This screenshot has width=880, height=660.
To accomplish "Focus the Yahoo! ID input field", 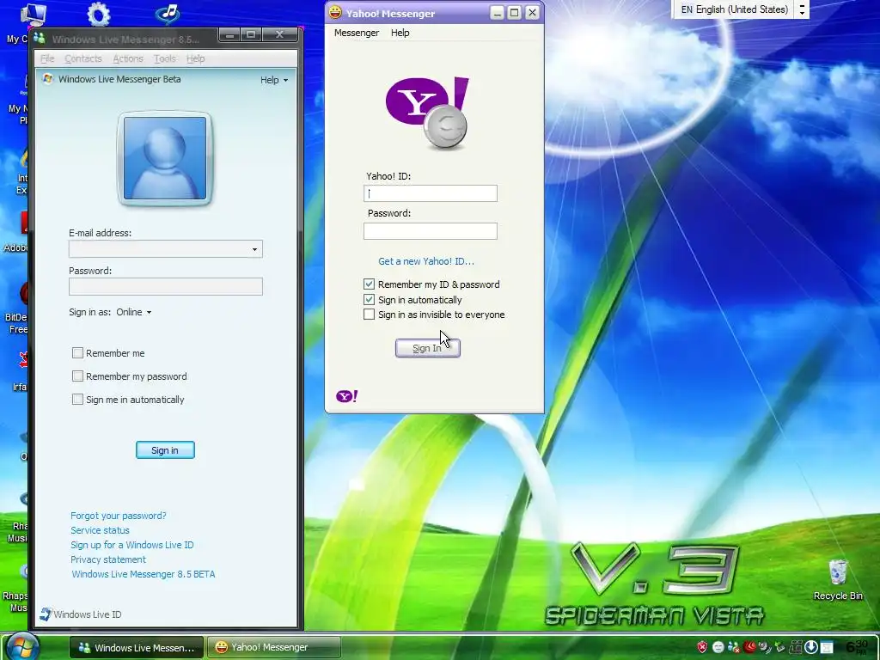I will point(431,193).
